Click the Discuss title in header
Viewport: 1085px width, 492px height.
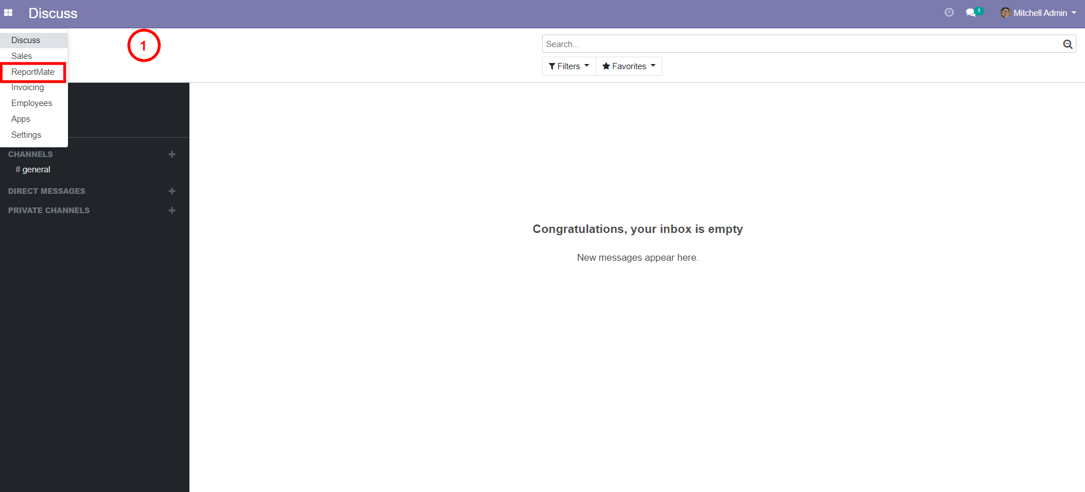pos(53,13)
